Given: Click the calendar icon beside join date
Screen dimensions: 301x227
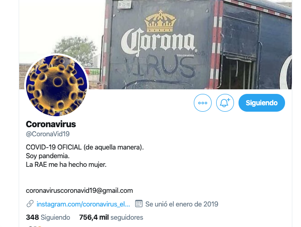Looking at the screenshot, I should (x=139, y=204).
